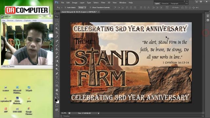
Task: Select the Dodge tool
Action: coord(57,69)
